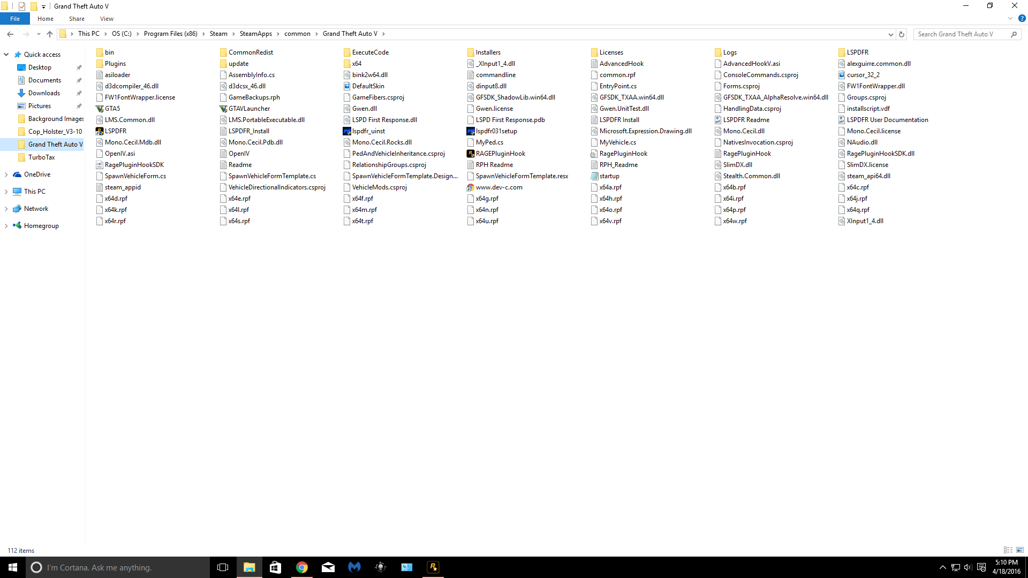Select the GTA5 application icon
Image resolution: width=1028 pixels, height=578 pixels.
point(100,109)
